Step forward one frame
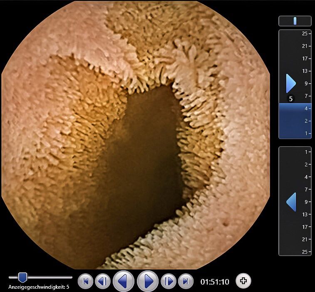Image resolution: width=315 pixels, height=292 pixels. (x=169, y=282)
